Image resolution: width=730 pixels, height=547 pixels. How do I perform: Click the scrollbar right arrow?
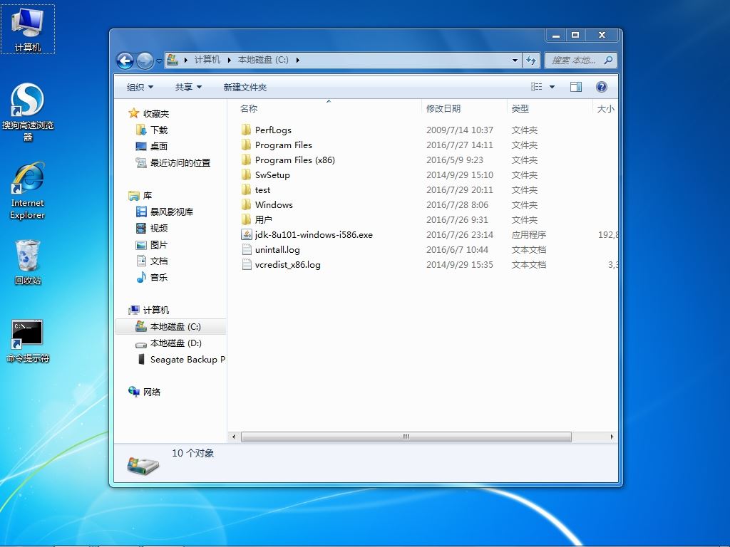612,437
